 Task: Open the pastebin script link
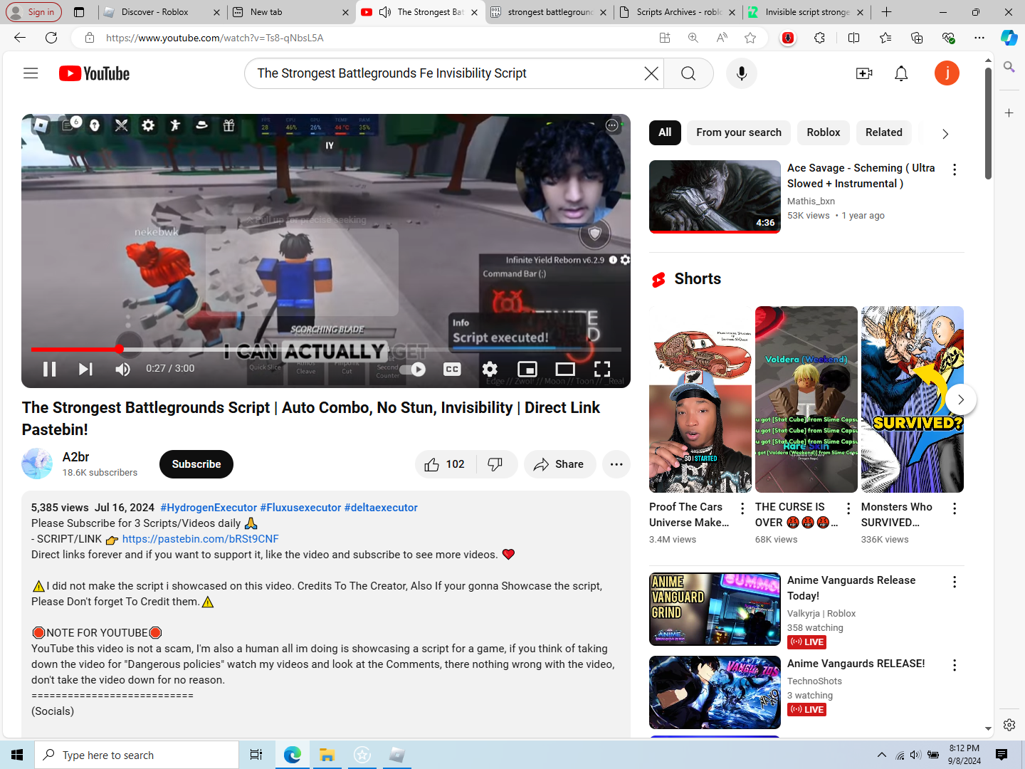[x=200, y=539]
